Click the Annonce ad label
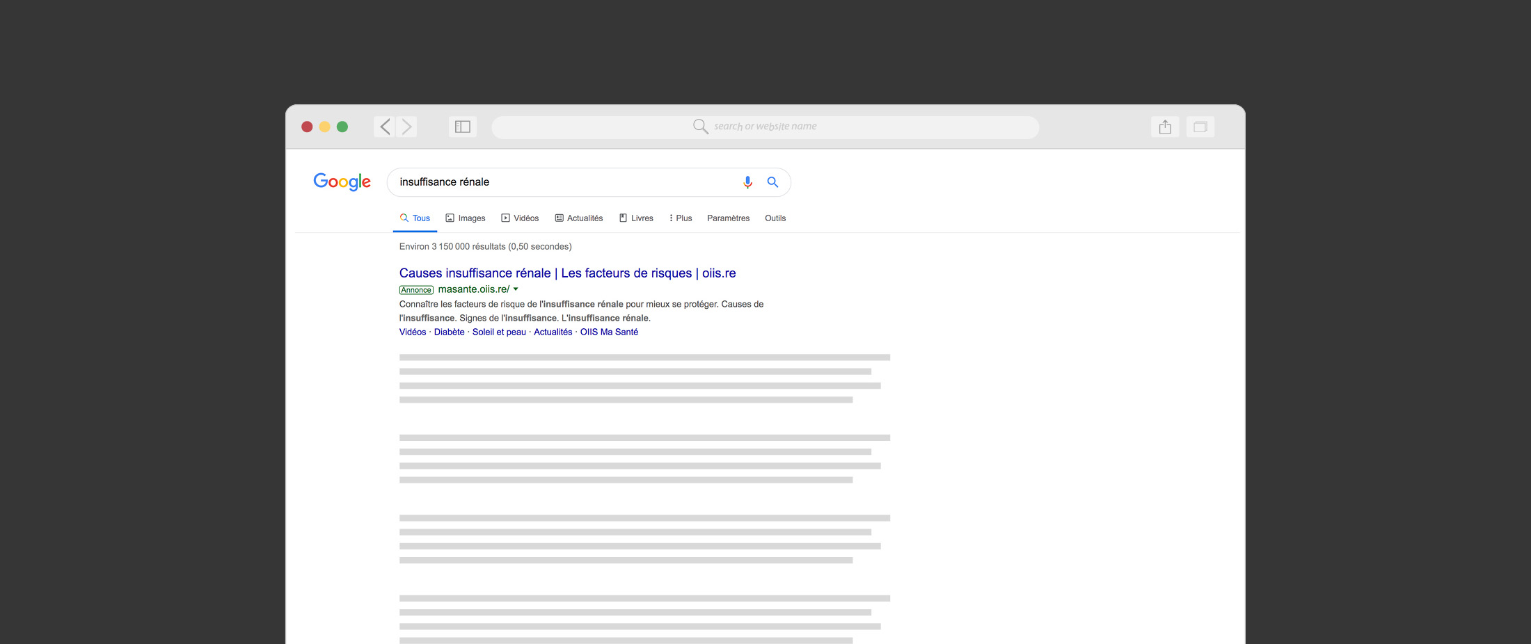Image resolution: width=1531 pixels, height=644 pixels. tap(416, 290)
